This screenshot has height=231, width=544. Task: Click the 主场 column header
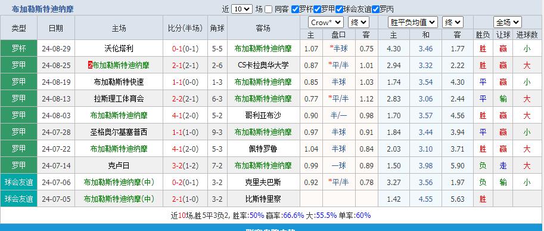(x=119, y=28)
